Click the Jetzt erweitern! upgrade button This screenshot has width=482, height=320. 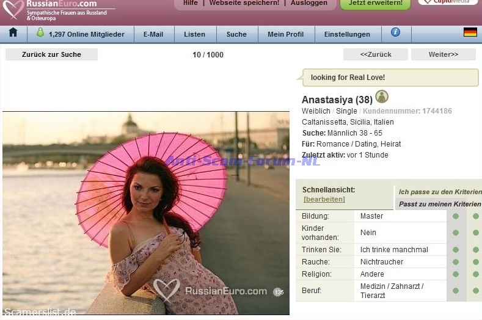pyautogui.click(x=375, y=4)
